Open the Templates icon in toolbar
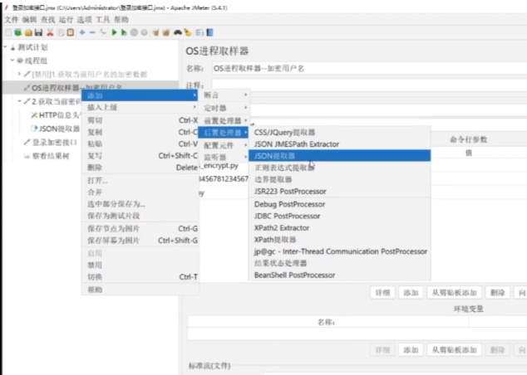 pyautogui.click(x=18, y=32)
